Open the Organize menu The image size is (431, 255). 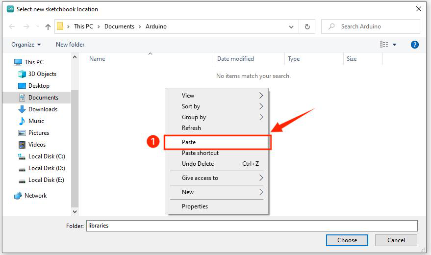26,45
